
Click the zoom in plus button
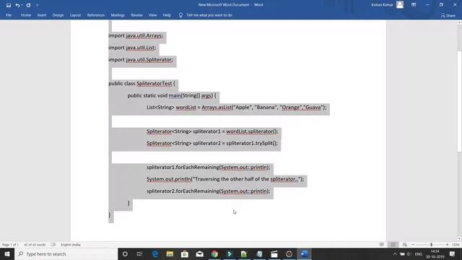tap(448, 245)
